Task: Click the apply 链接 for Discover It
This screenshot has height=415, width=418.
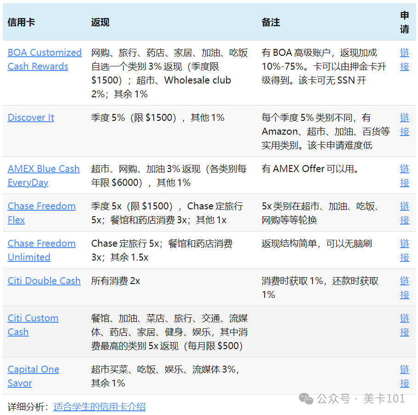Action: coord(405,125)
